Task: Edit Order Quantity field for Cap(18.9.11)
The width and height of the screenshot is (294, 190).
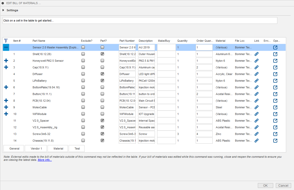Action: (204, 67)
